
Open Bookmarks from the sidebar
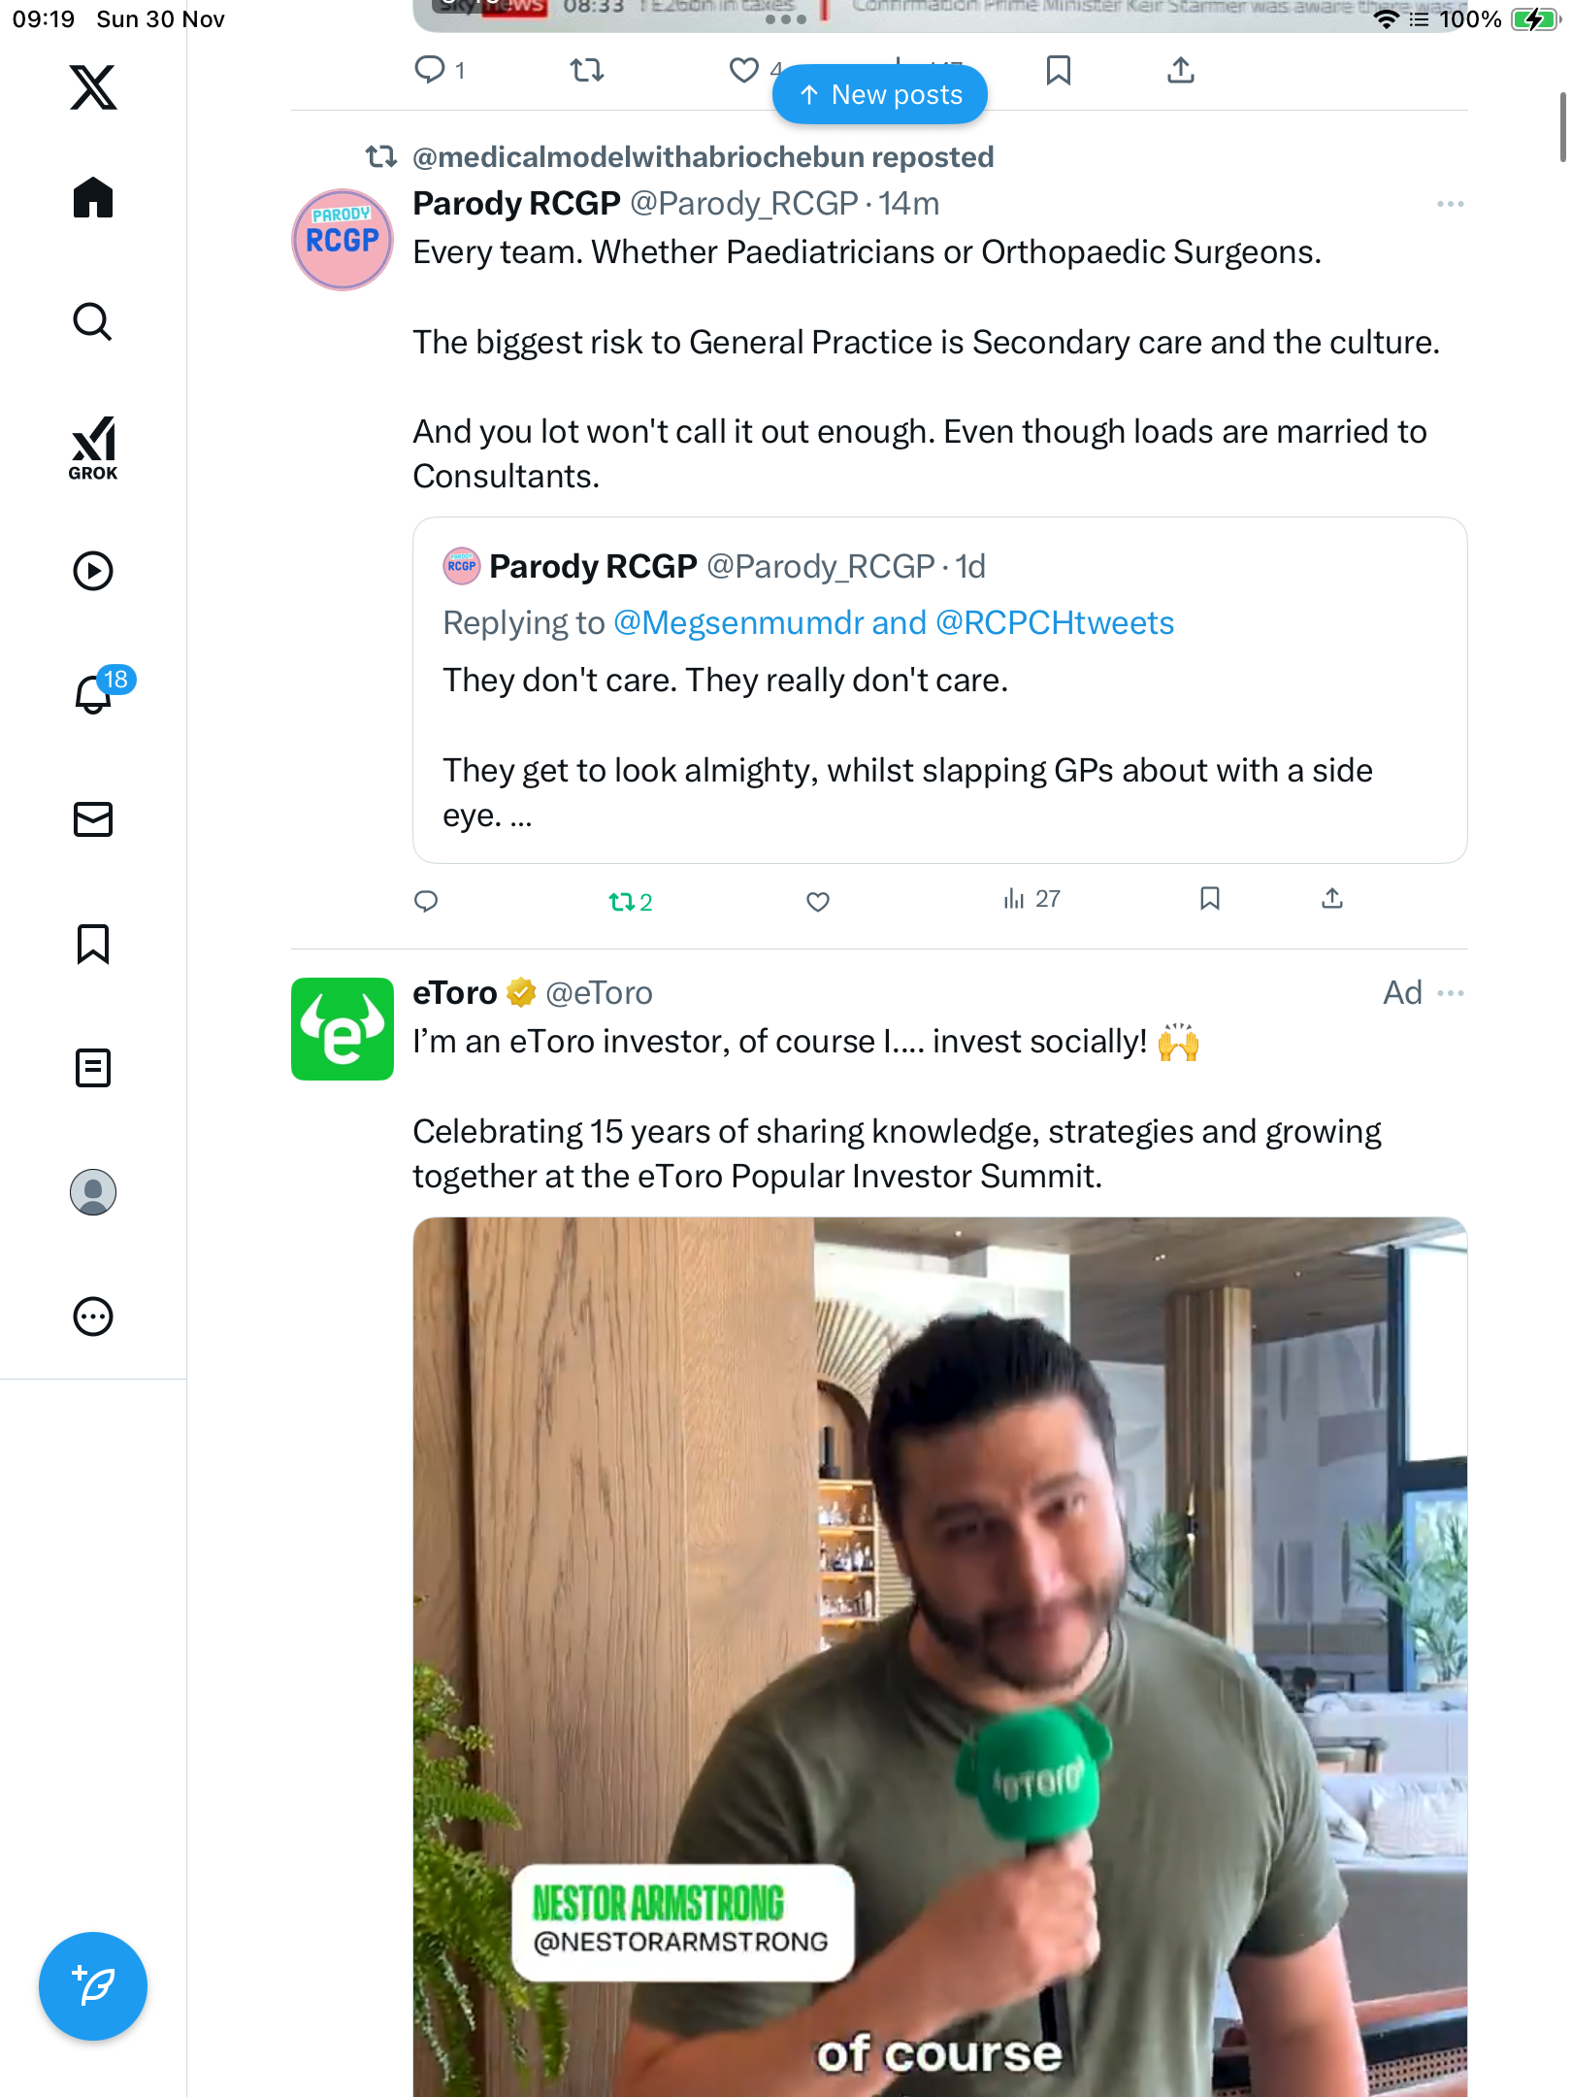pos(93,944)
